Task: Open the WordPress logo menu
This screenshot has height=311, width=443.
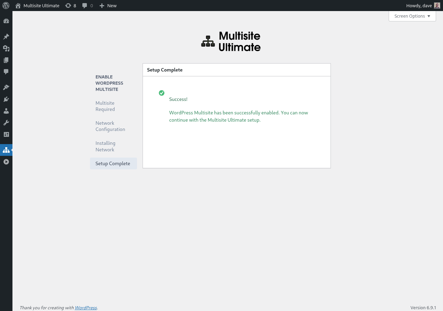Action: (6, 6)
